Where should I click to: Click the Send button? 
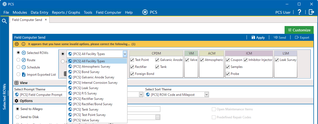pos(280,37)
